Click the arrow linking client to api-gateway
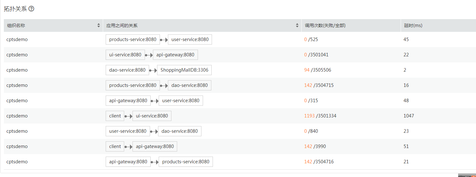 128,146
